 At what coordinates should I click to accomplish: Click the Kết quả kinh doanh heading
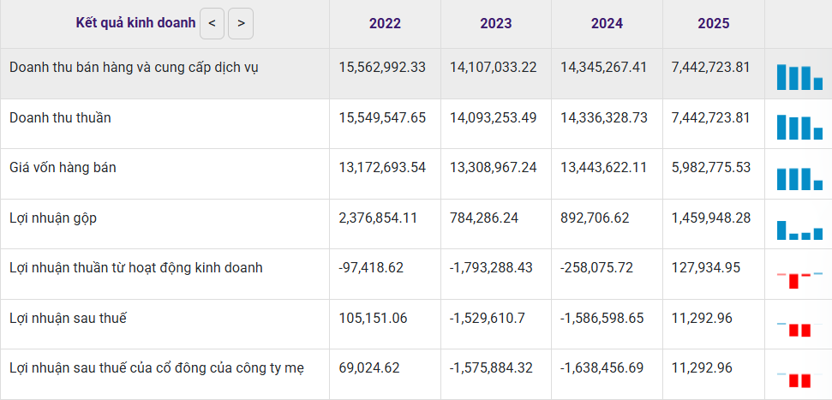pos(135,23)
